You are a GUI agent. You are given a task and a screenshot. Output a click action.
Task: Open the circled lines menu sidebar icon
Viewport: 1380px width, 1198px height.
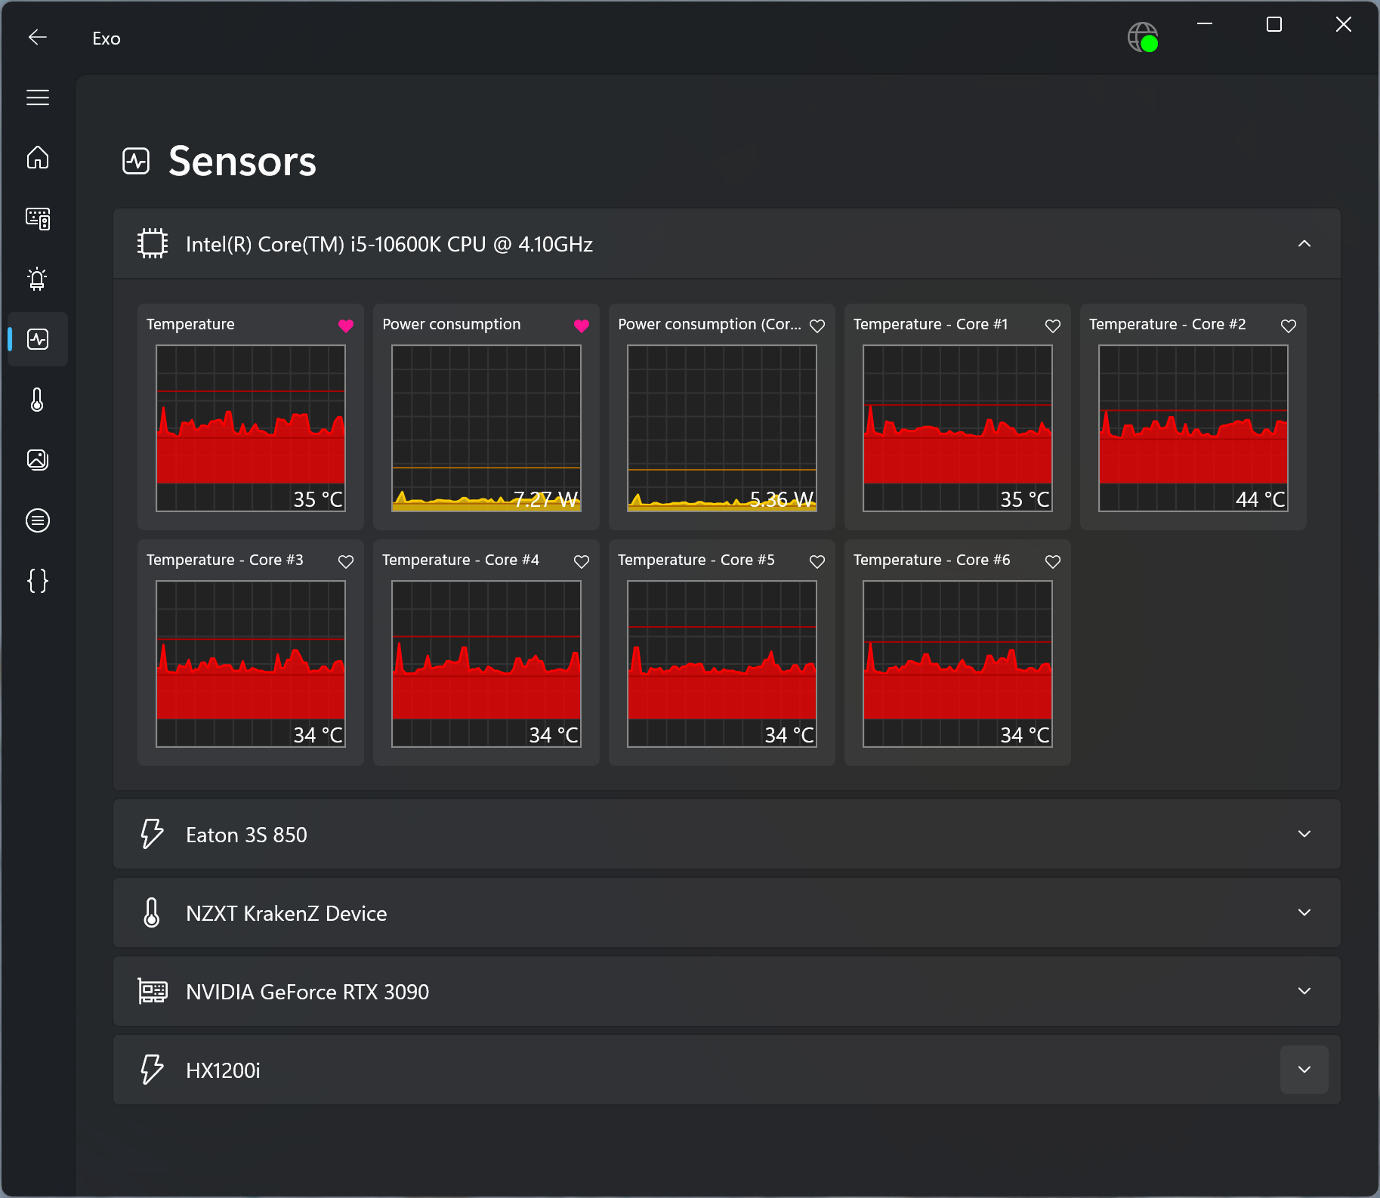point(38,520)
